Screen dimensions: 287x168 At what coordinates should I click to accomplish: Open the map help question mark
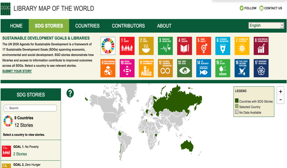(x=70, y=93)
